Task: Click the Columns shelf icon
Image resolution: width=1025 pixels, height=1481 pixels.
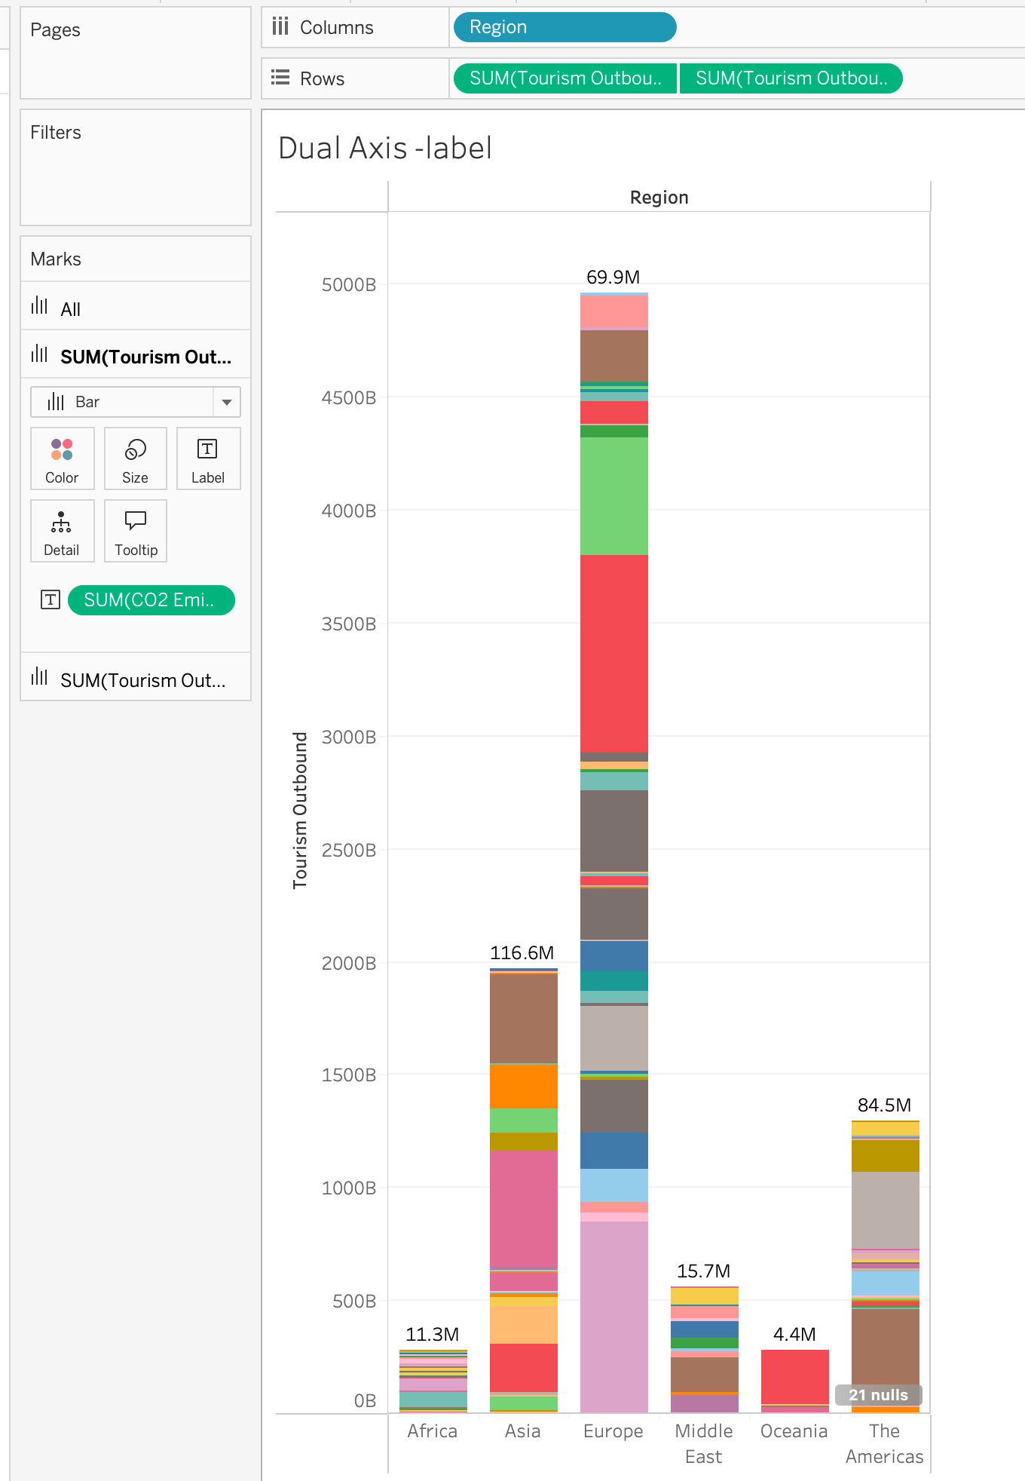Action: tap(280, 27)
